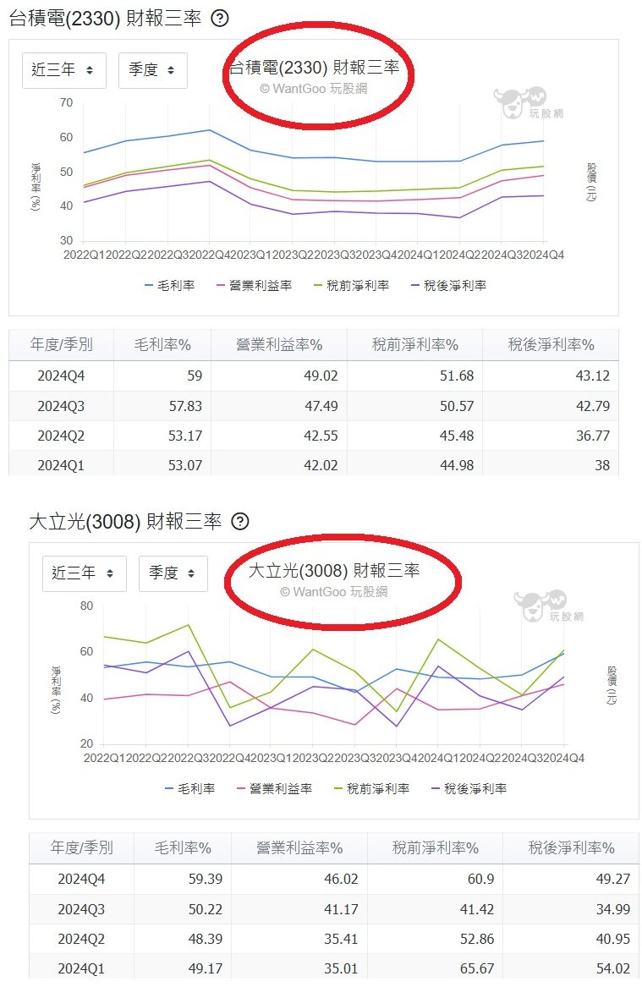Image resolution: width=642 pixels, height=987 pixels.
Task: Click 大立光 value 35.41
Action: tap(341, 939)
